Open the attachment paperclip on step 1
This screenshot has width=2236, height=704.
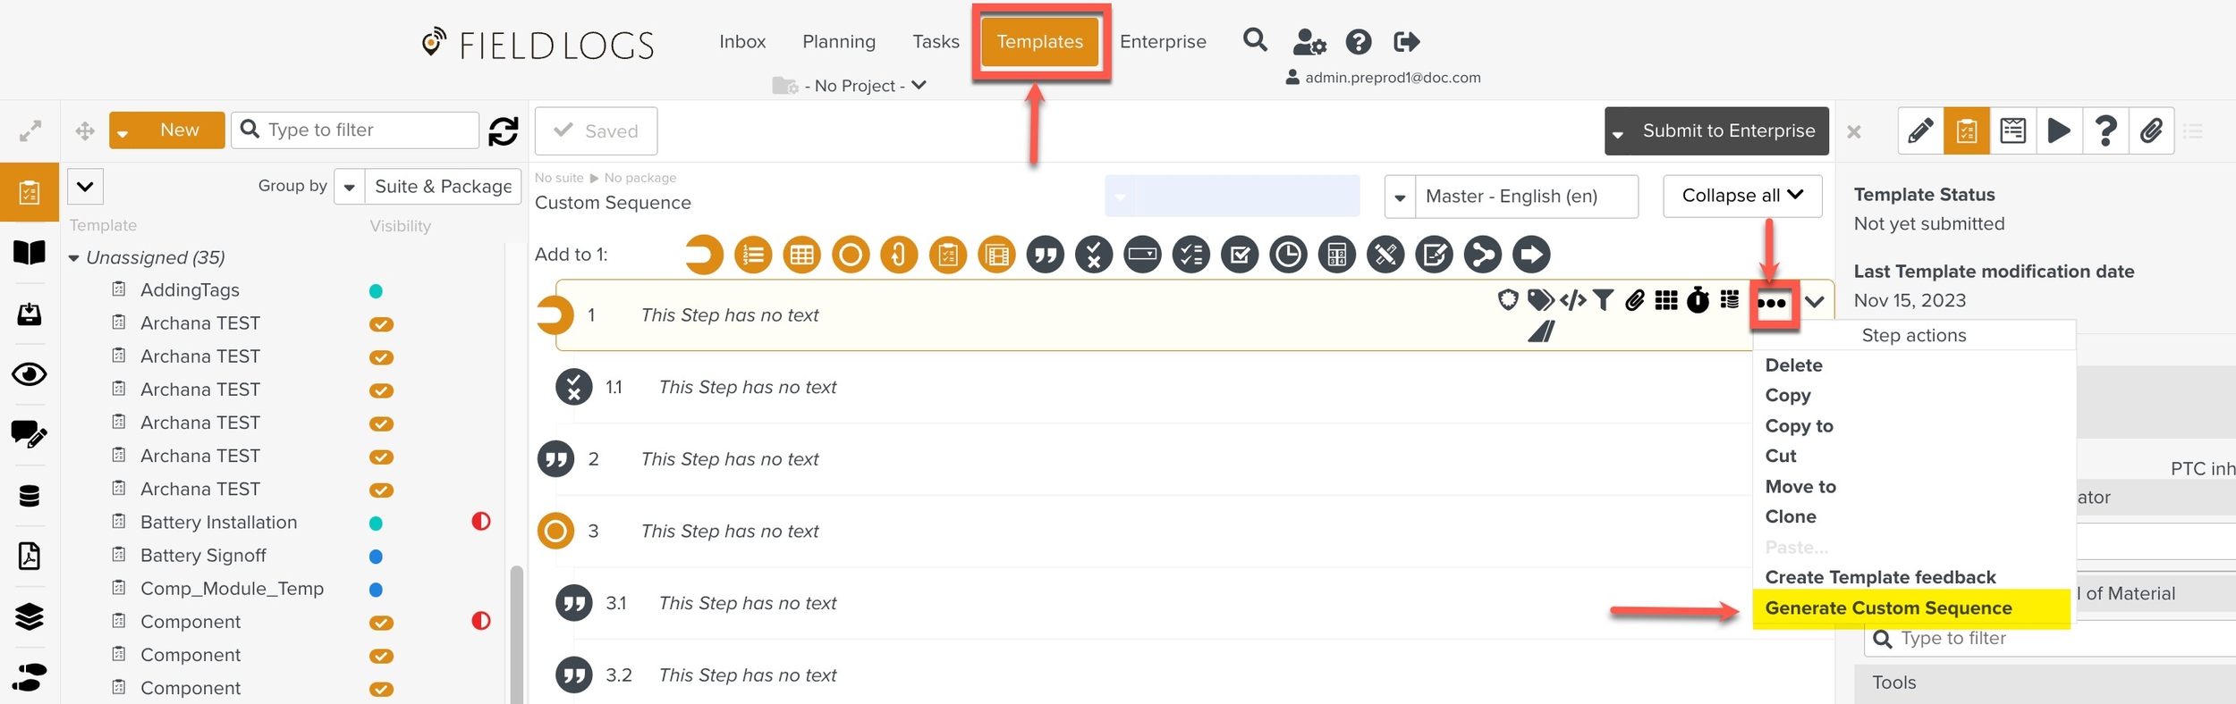(x=1634, y=301)
